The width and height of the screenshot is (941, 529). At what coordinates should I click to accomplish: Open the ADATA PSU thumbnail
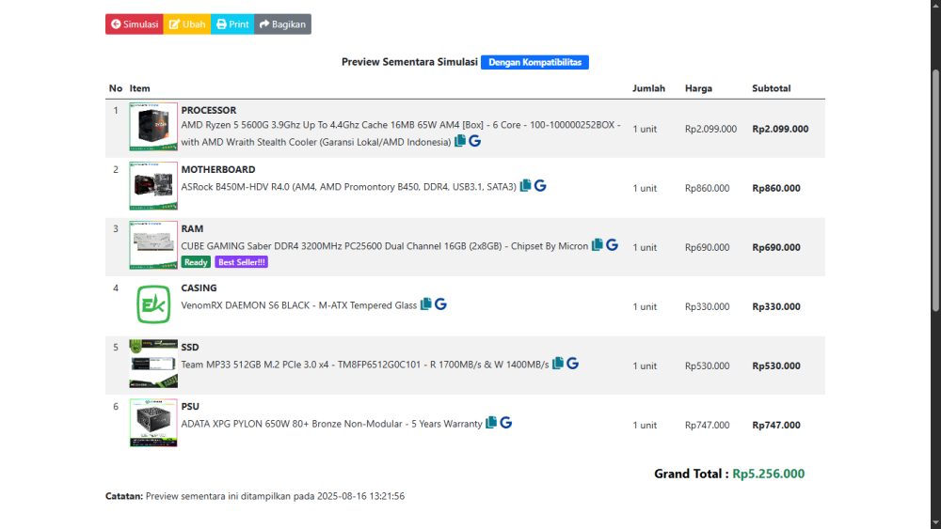[x=153, y=423]
